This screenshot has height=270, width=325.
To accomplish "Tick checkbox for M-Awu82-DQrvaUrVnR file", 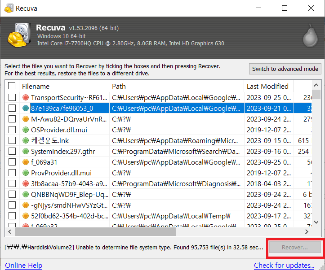I will pos(12,119).
